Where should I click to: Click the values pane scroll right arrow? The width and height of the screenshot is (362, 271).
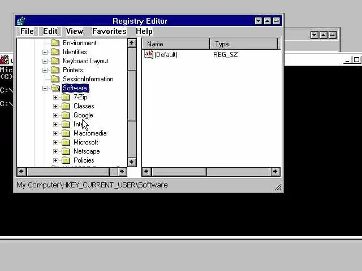(275, 172)
